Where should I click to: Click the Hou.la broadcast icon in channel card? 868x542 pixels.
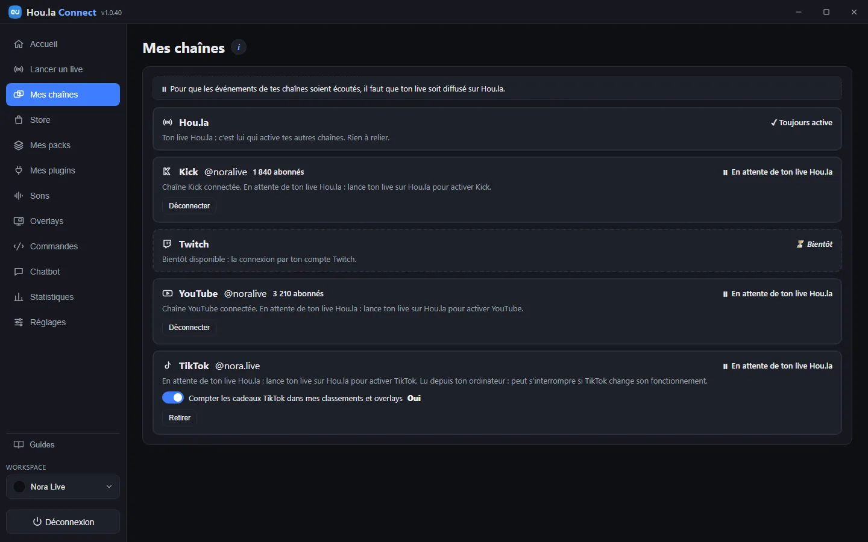tap(168, 122)
